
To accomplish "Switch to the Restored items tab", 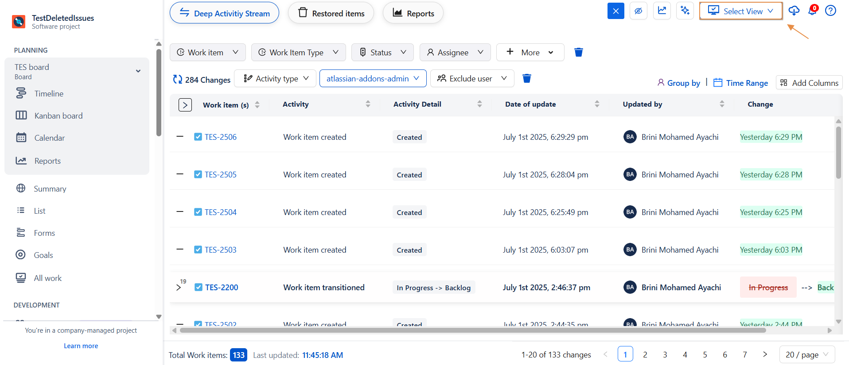I will point(331,13).
